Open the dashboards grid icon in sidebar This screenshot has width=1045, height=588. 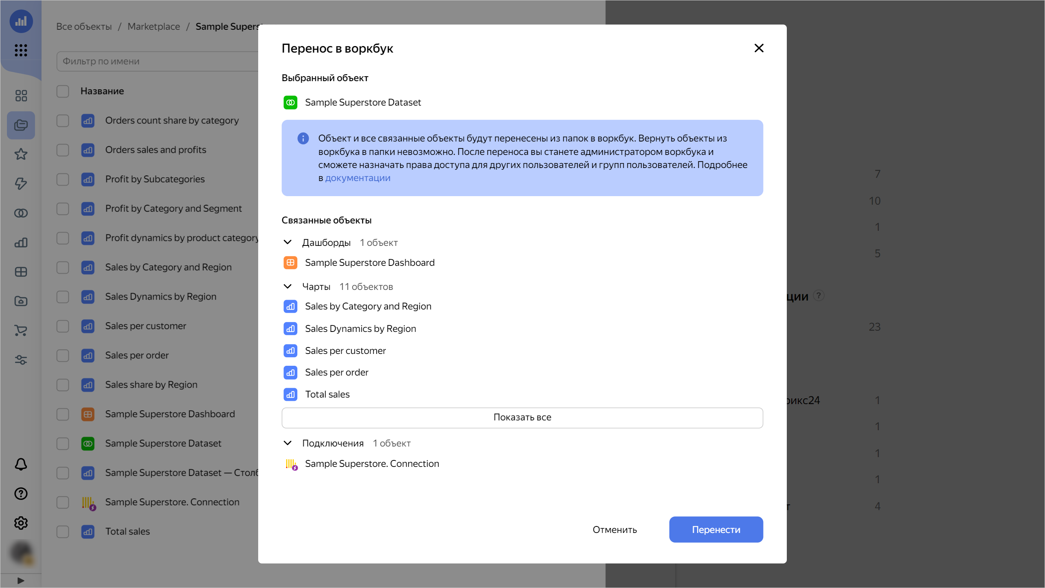[x=21, y=272]
